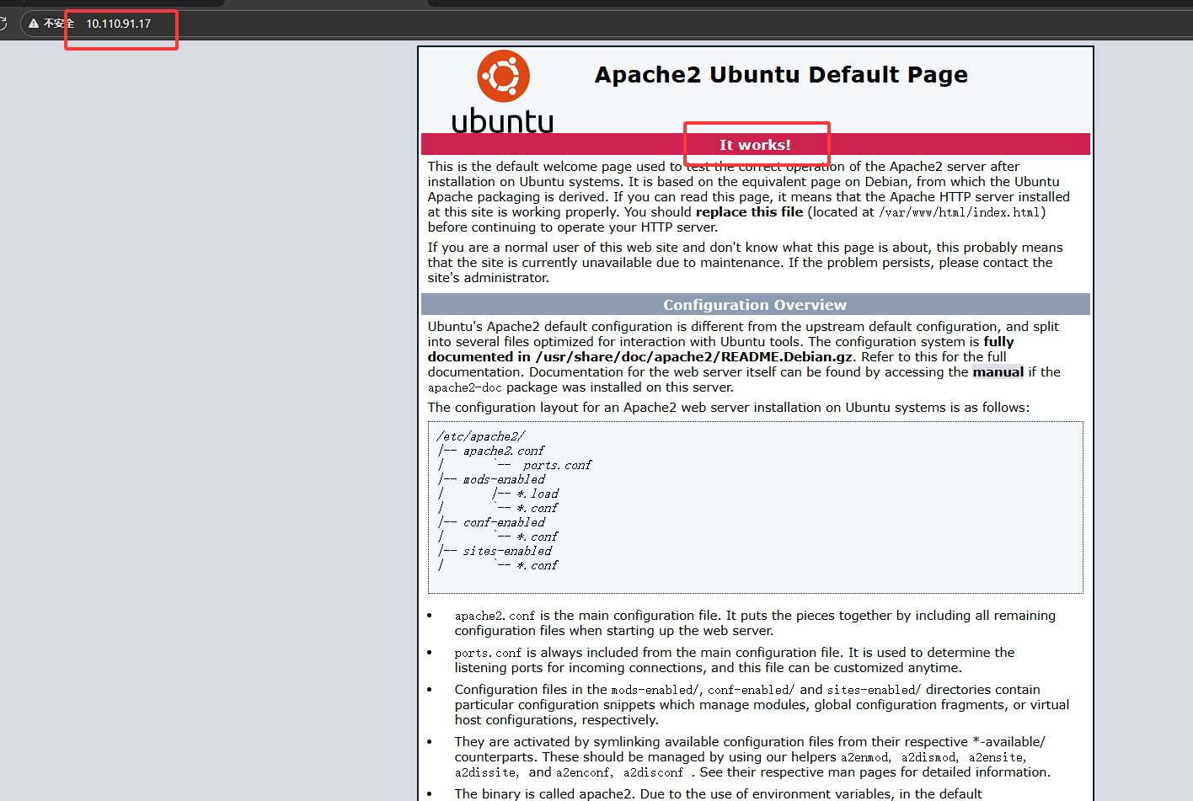Click the replace this file bold text
This screenshot has height=801, width=1193.
point(749,212)
